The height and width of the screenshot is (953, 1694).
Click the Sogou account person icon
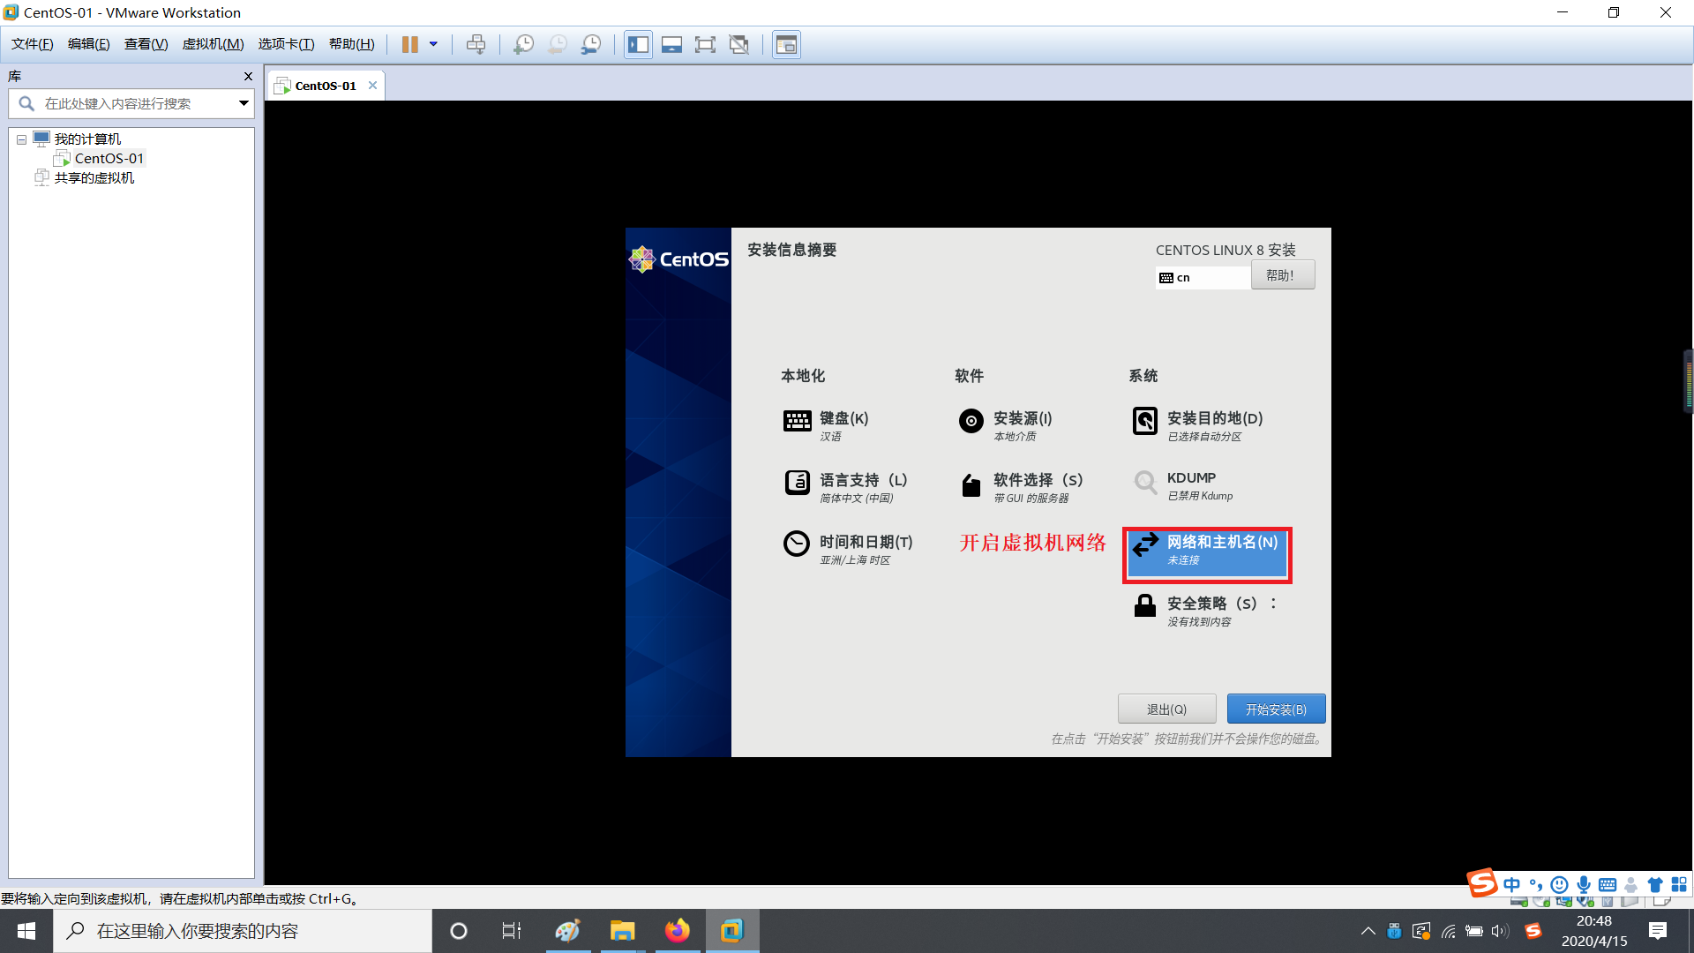pyautogui.click(x=1631, y=884)
